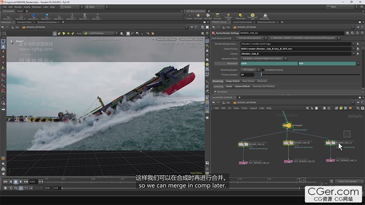Click the Select tool arrow in viewport toolbar
365x205 pixels.
pos(3,41)
